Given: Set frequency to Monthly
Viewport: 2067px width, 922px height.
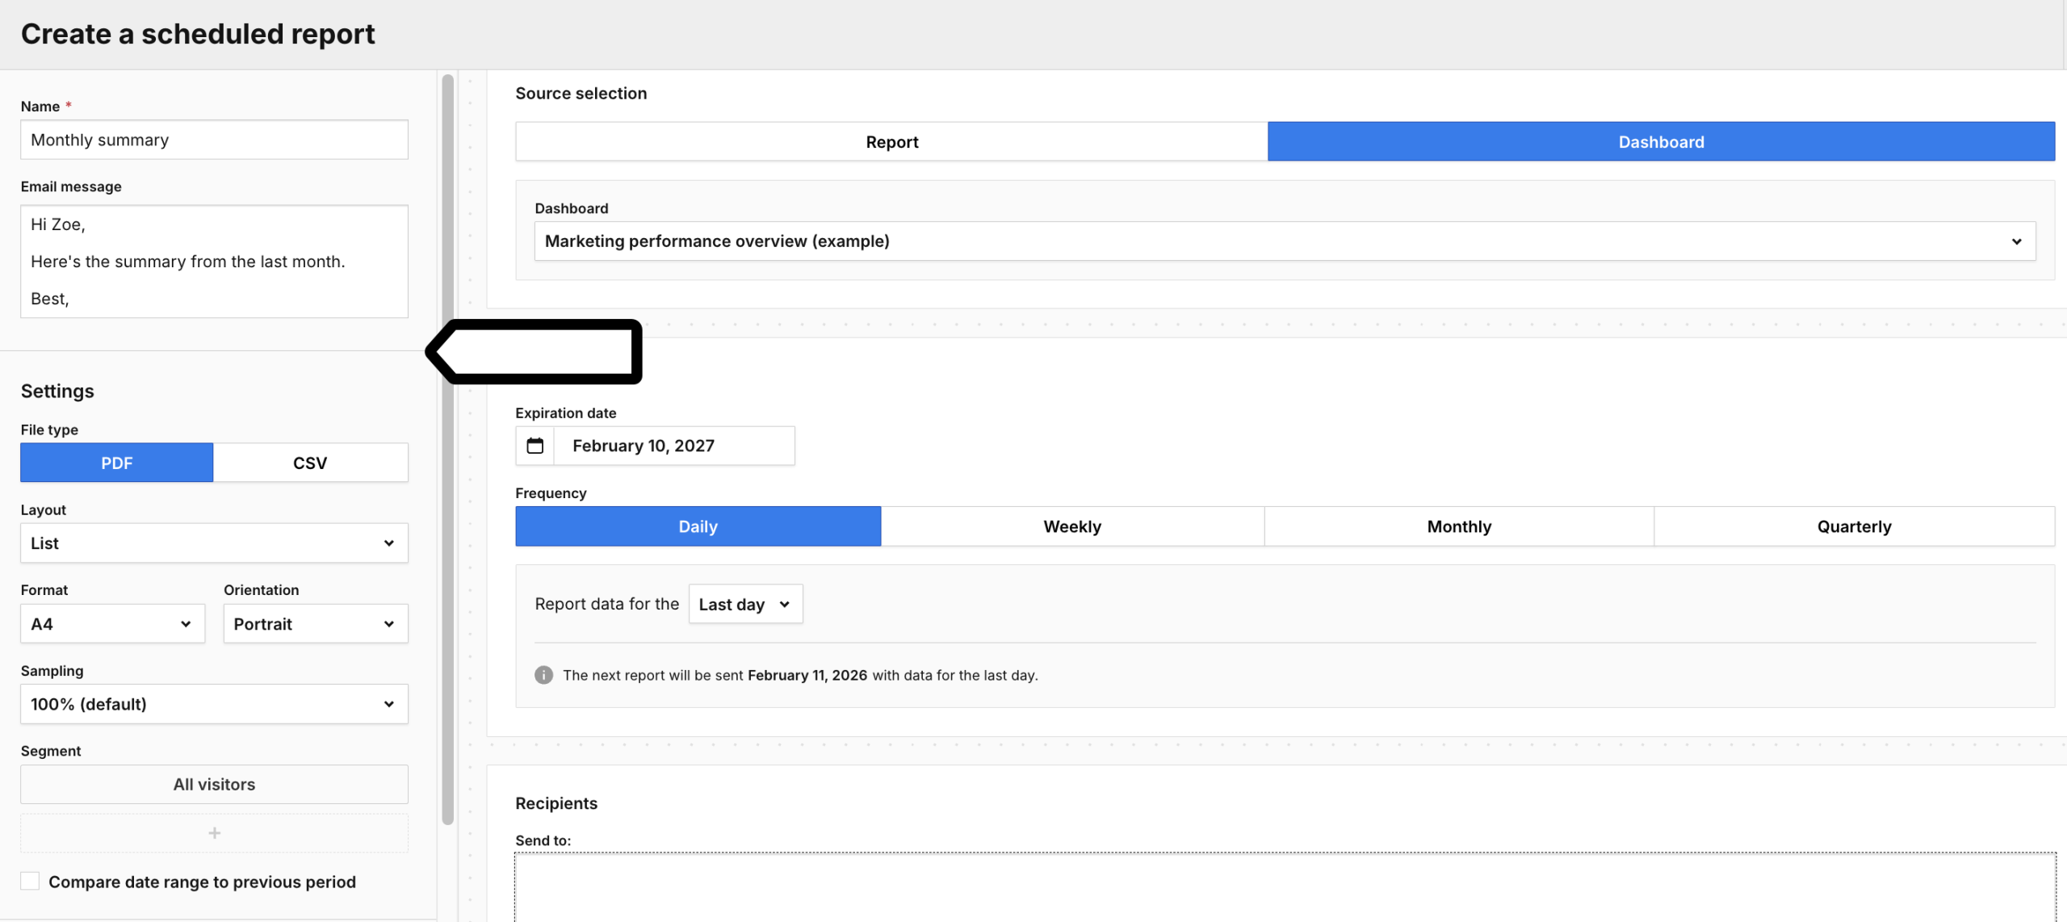Looking at the screenshot, I should 1458,526.
